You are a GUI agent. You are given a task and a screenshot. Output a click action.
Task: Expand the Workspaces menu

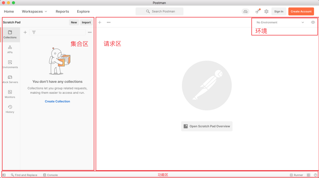(x=34, y=11)
